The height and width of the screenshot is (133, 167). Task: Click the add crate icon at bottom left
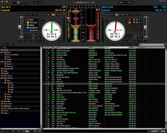point(13,131)
